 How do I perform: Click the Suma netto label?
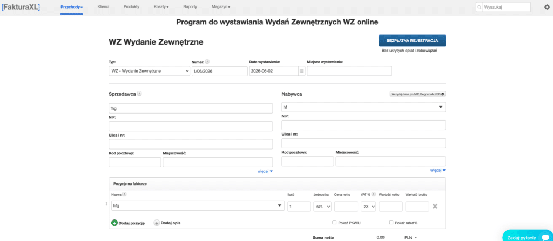(x=323, y=237)
